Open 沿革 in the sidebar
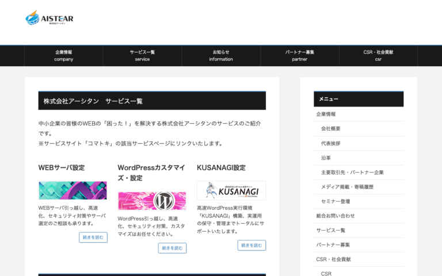442x276 pixels. [326, 158]
